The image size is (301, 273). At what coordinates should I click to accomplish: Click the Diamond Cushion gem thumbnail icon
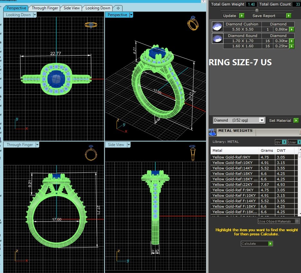click(x=217, y=27)
